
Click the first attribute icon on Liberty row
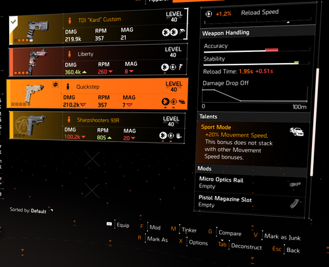165,67
